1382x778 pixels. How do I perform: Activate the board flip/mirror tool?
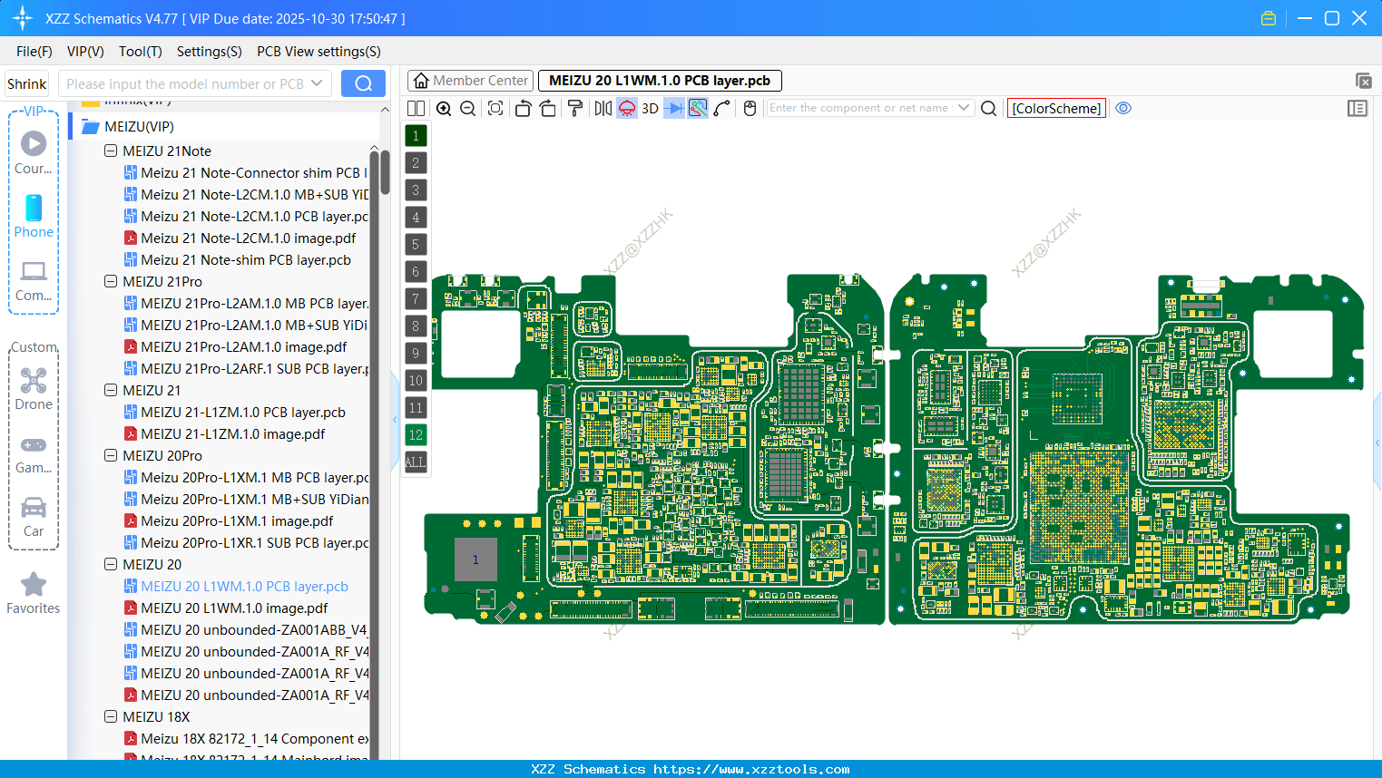pyautogui.click(x=603, y=108)
